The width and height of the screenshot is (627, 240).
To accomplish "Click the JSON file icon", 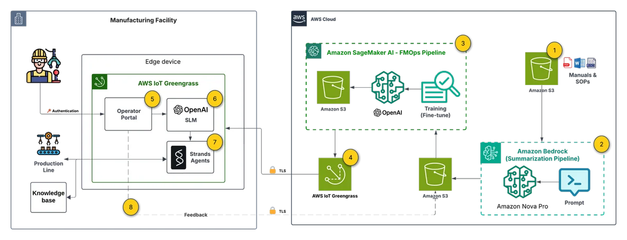I will coord(591,64).
